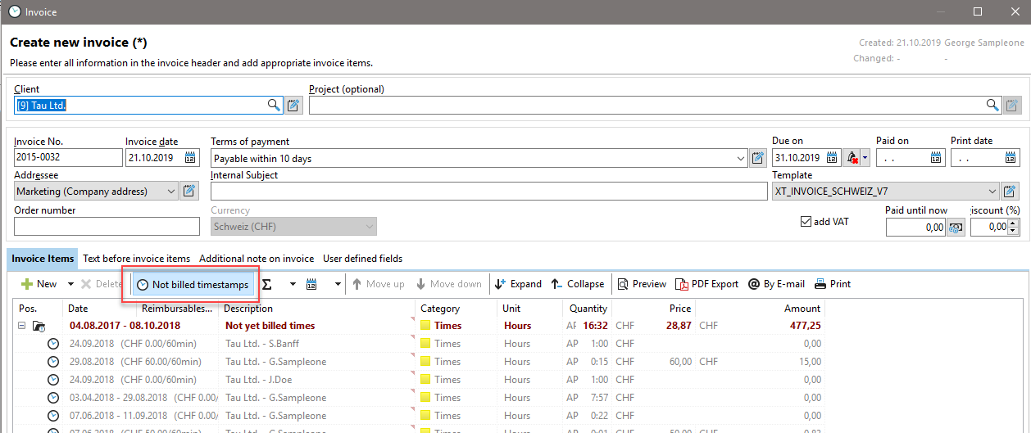Toggle the add VAT checkbox
The height and width of the screenshot is (433, 1031).
(x=806, y=222)
